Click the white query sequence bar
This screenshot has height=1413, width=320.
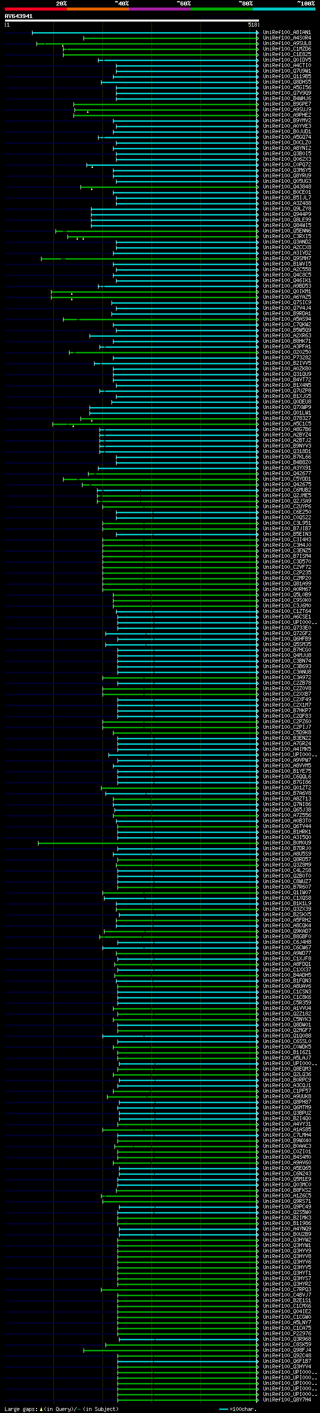tap(132, 20)
